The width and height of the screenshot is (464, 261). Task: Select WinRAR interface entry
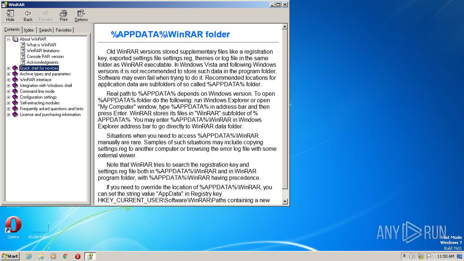click(36, 80)
